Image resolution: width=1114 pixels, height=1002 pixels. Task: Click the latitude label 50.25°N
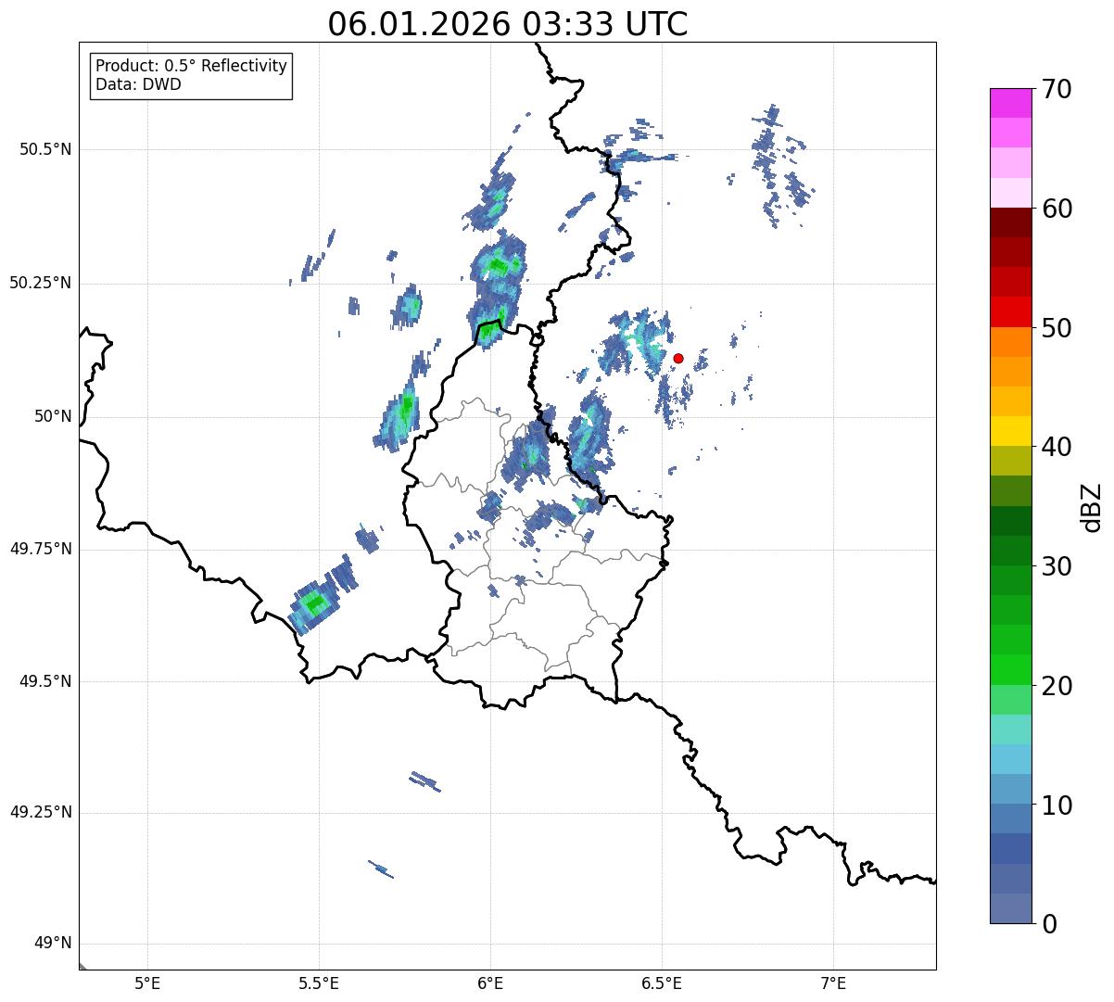[40, 283]
